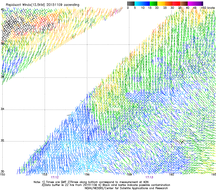Click the "10" label under the color bar
Viewport: 216px width, 190px height.
[143, 8]
